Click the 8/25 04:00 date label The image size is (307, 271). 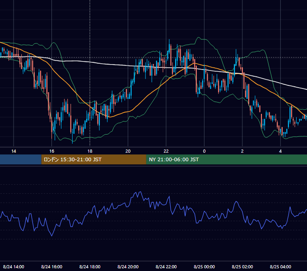(x=280, y=266)
